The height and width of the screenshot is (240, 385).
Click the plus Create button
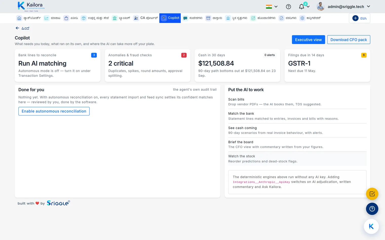(x=359, y=18)
